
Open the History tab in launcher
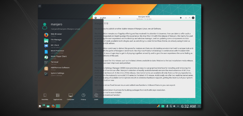click(83, 97)
